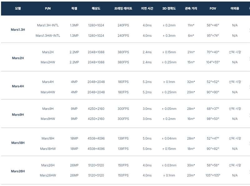Click the Mars9HW part number
The image size is (250, 186).
pos(48,119)
